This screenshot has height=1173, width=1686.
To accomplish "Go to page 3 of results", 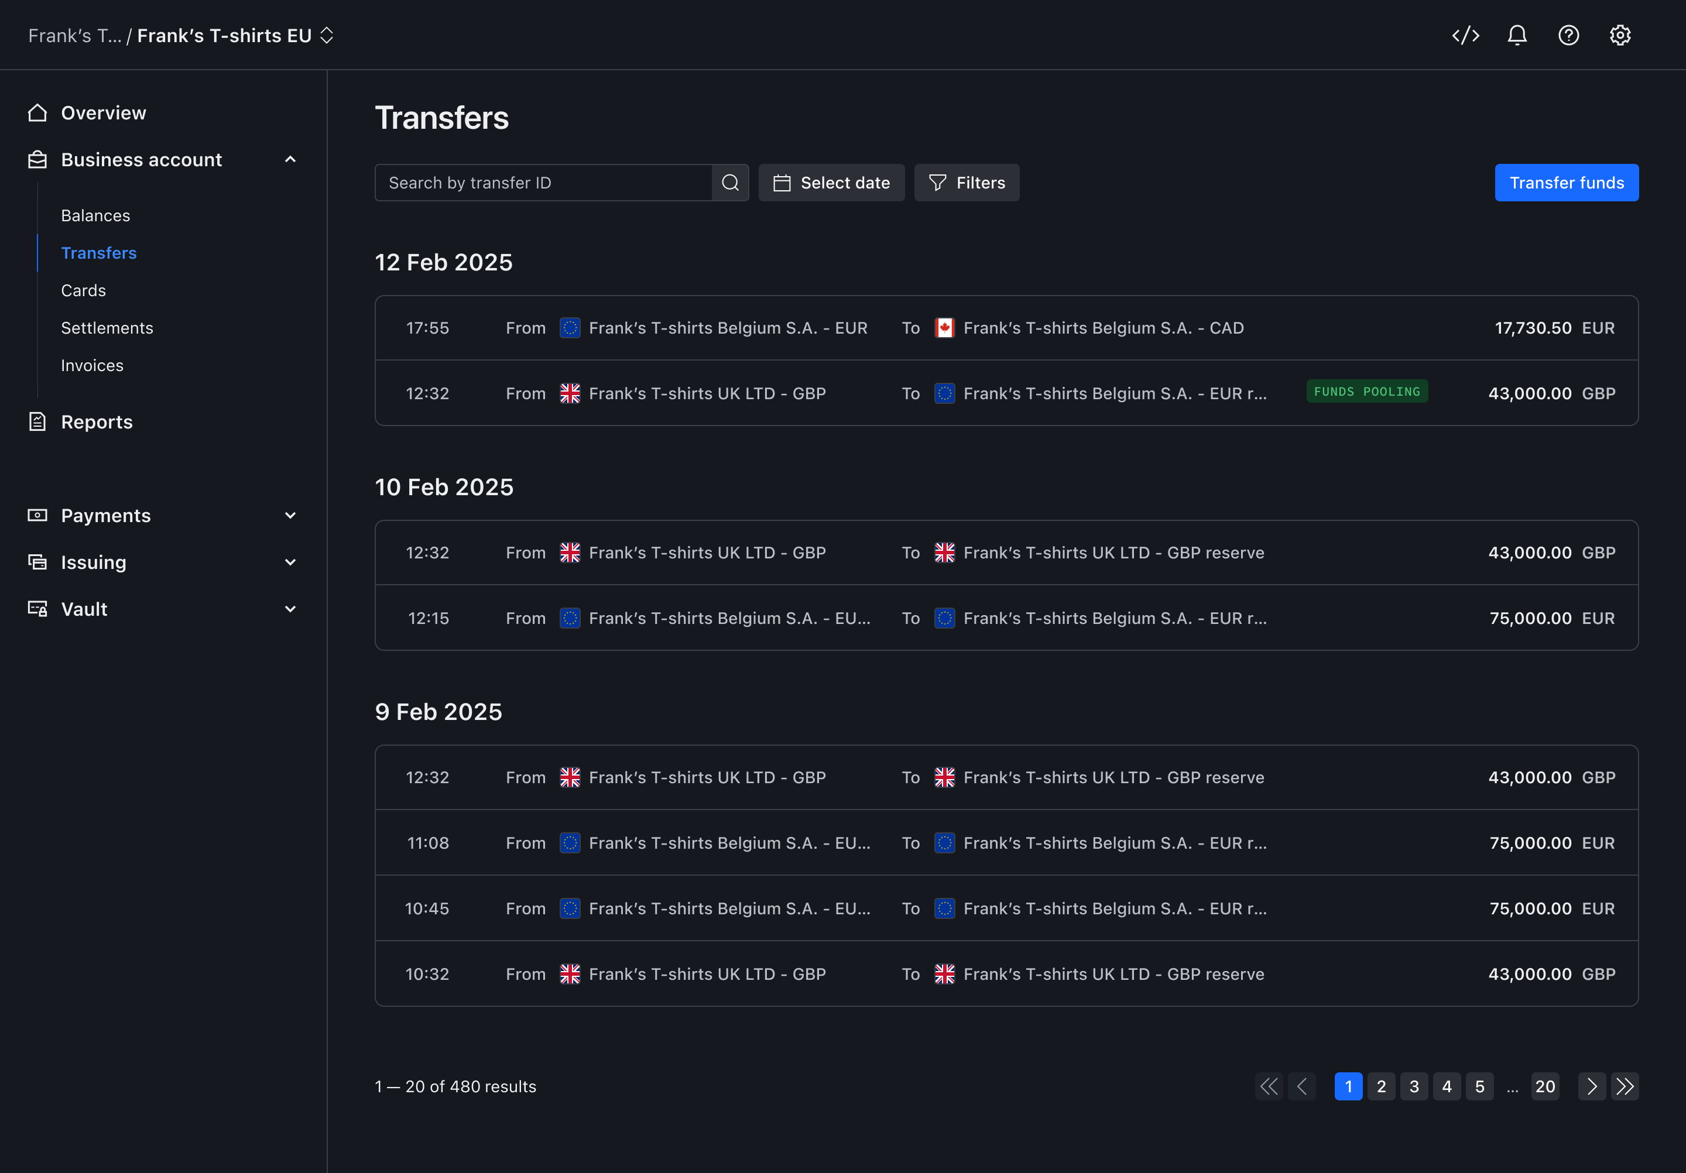I will pos(1414,1086).
